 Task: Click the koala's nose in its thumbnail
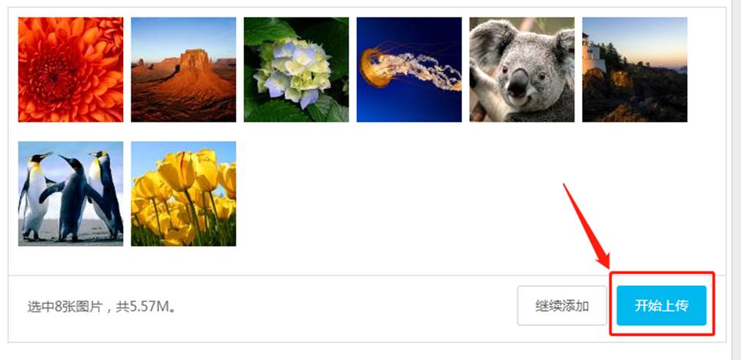click(x=518, y=83)
